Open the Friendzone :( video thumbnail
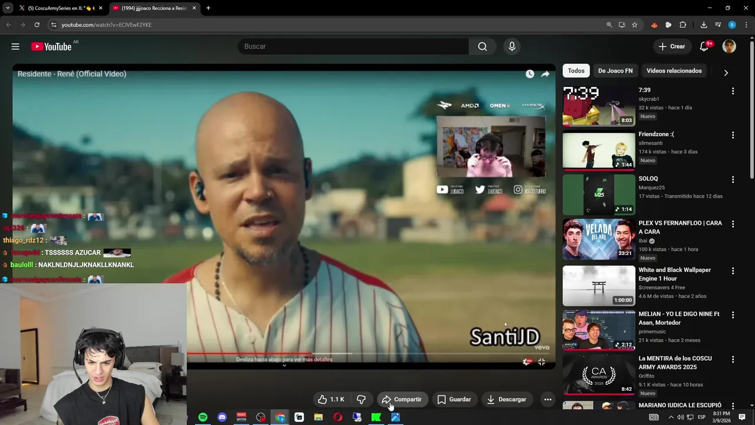755x425 pixels. coord(599,150)
